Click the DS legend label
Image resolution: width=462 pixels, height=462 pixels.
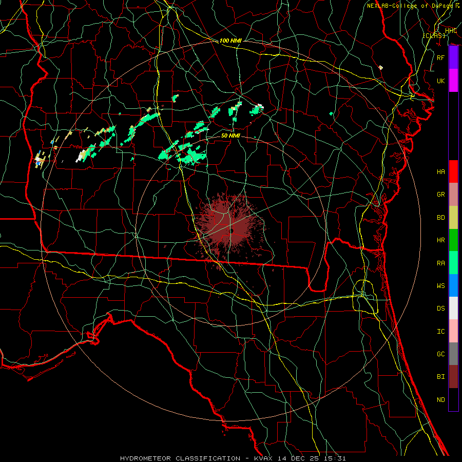tap(440, 308)
